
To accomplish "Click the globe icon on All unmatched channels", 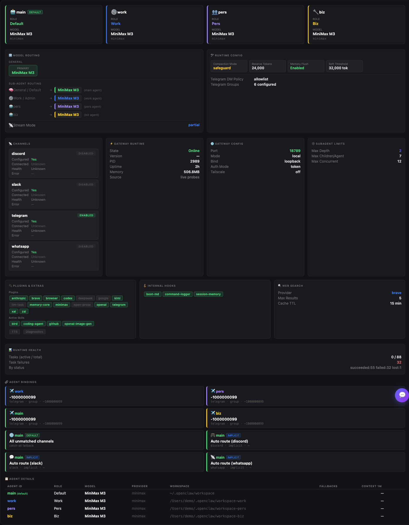I will coord(12,435).
